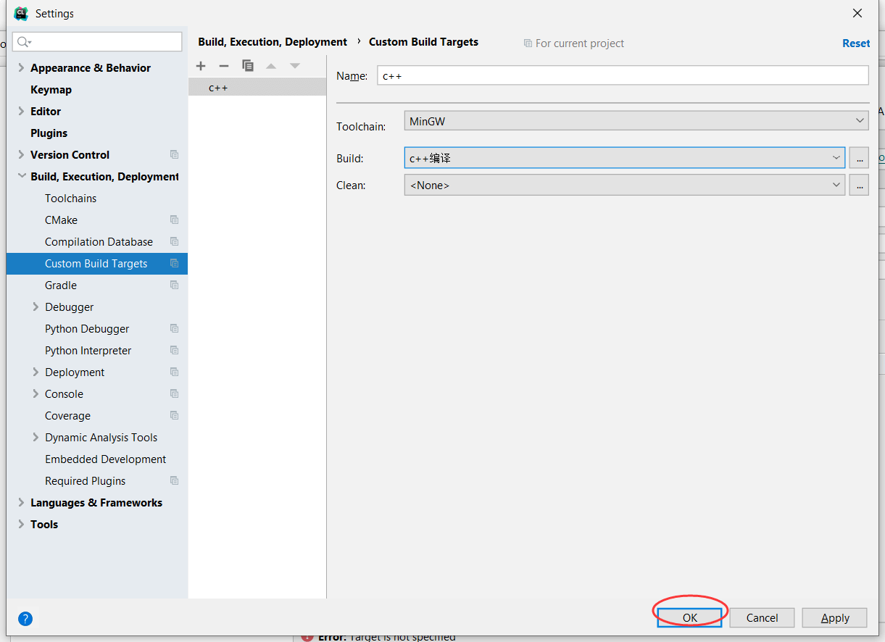The image size is (885, 642).
Task: Click browse button next to Build field
Action: click(859, 158)
